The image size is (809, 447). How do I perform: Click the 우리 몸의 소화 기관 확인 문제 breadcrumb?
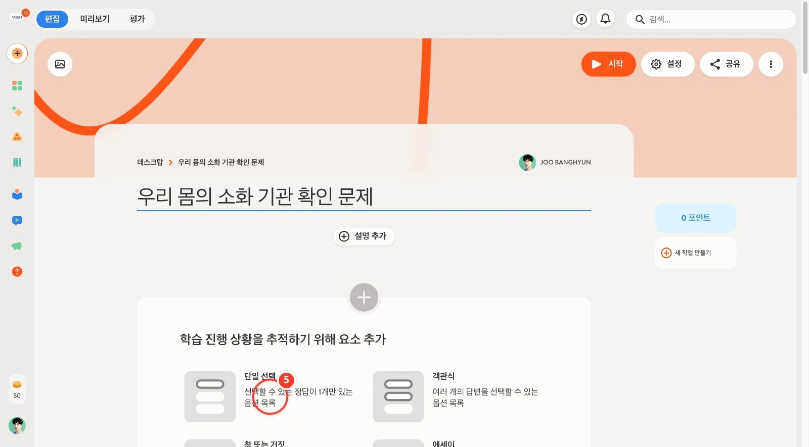point(221,162)
